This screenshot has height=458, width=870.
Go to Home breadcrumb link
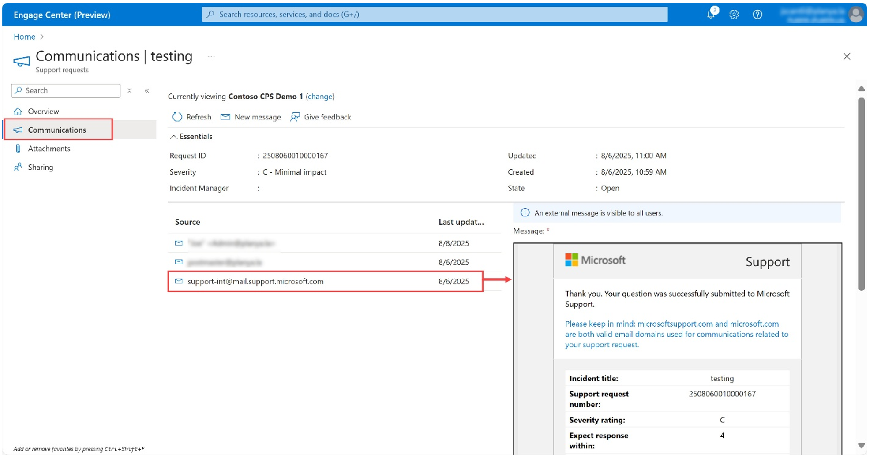[24, 37]
